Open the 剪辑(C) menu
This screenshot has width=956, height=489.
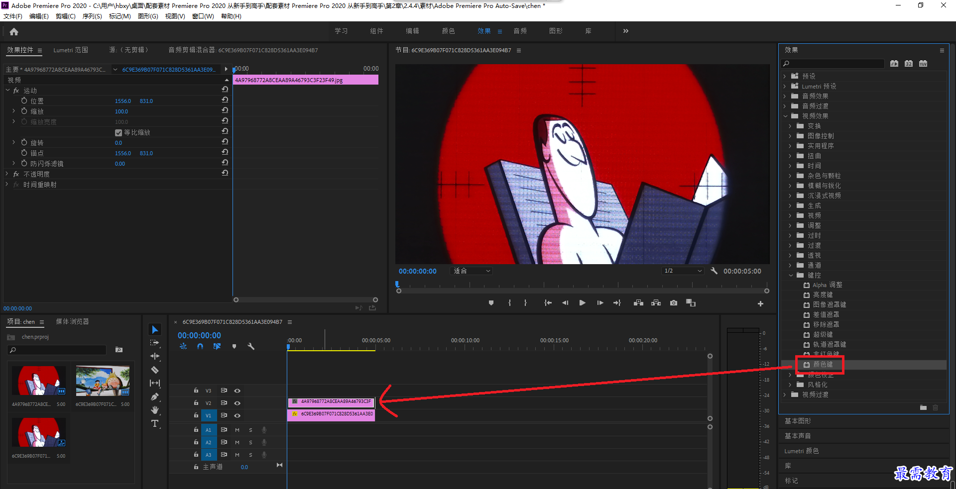click(x=66, y=16)
